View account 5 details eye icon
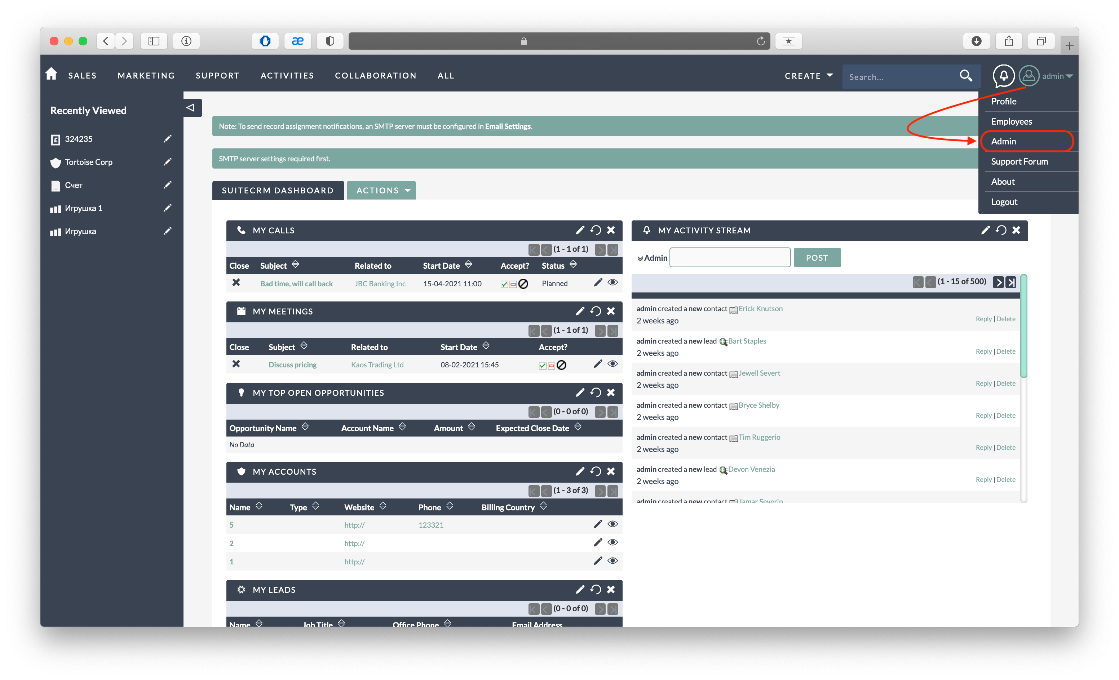1119x680 pixels. coord(612,524)
